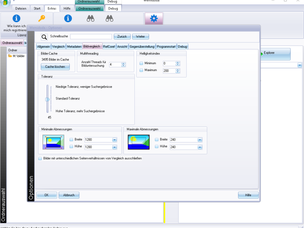Click the gear settings icon in ribbon
The width and height of the screenshot is (304, 228).
(x=154, y=19)
